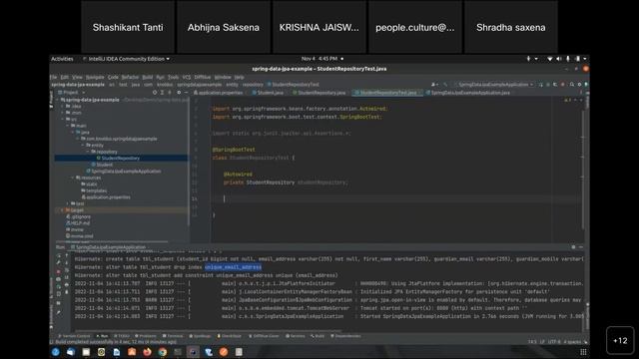This screenshot has height=359, width=639.
Task: Open the Build menu
Action: (x=147, y=77)
